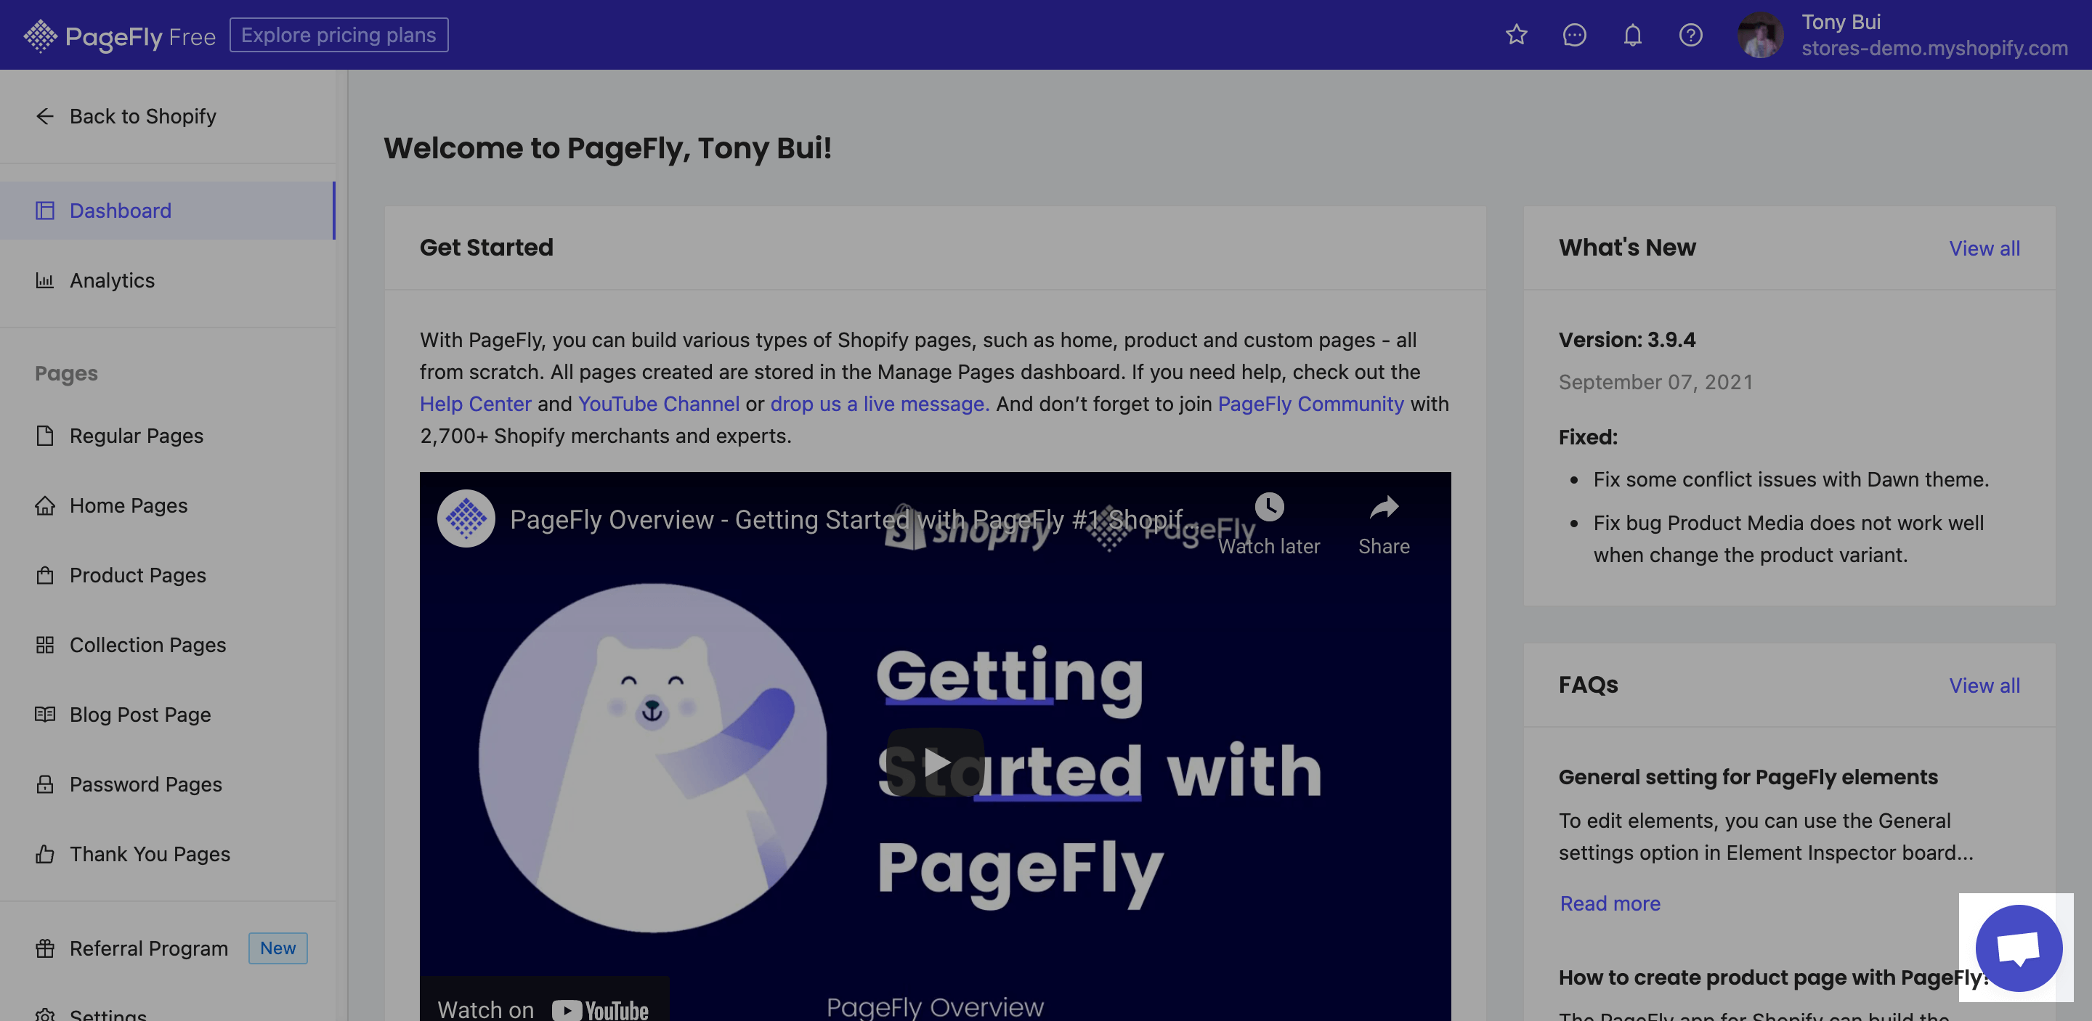The height and width of the screenshot is (1021, 2092).
Task: Open the chat message icon in header
Action: click(x=1574, y=35)
